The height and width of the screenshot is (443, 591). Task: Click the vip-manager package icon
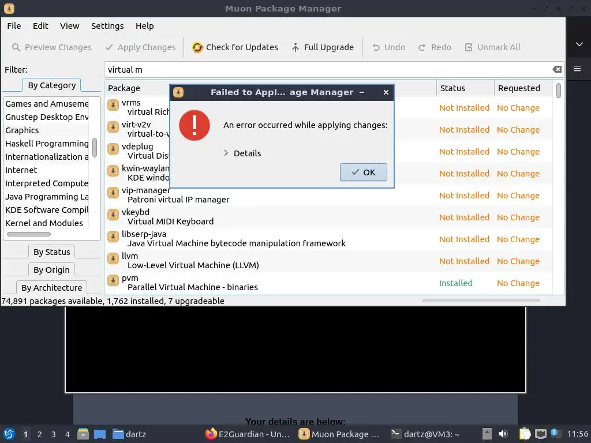click(x=113, y=193)
